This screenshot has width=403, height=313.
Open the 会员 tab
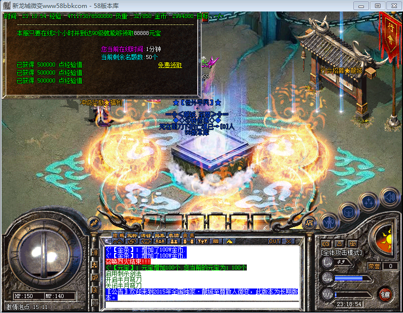pos(188,235)
